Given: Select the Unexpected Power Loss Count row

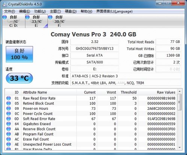Looking at the screenshot, I should 91,144.
